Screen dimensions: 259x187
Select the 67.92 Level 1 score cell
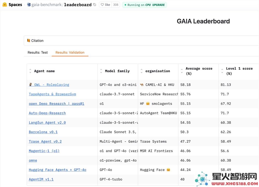coord(239,104)
